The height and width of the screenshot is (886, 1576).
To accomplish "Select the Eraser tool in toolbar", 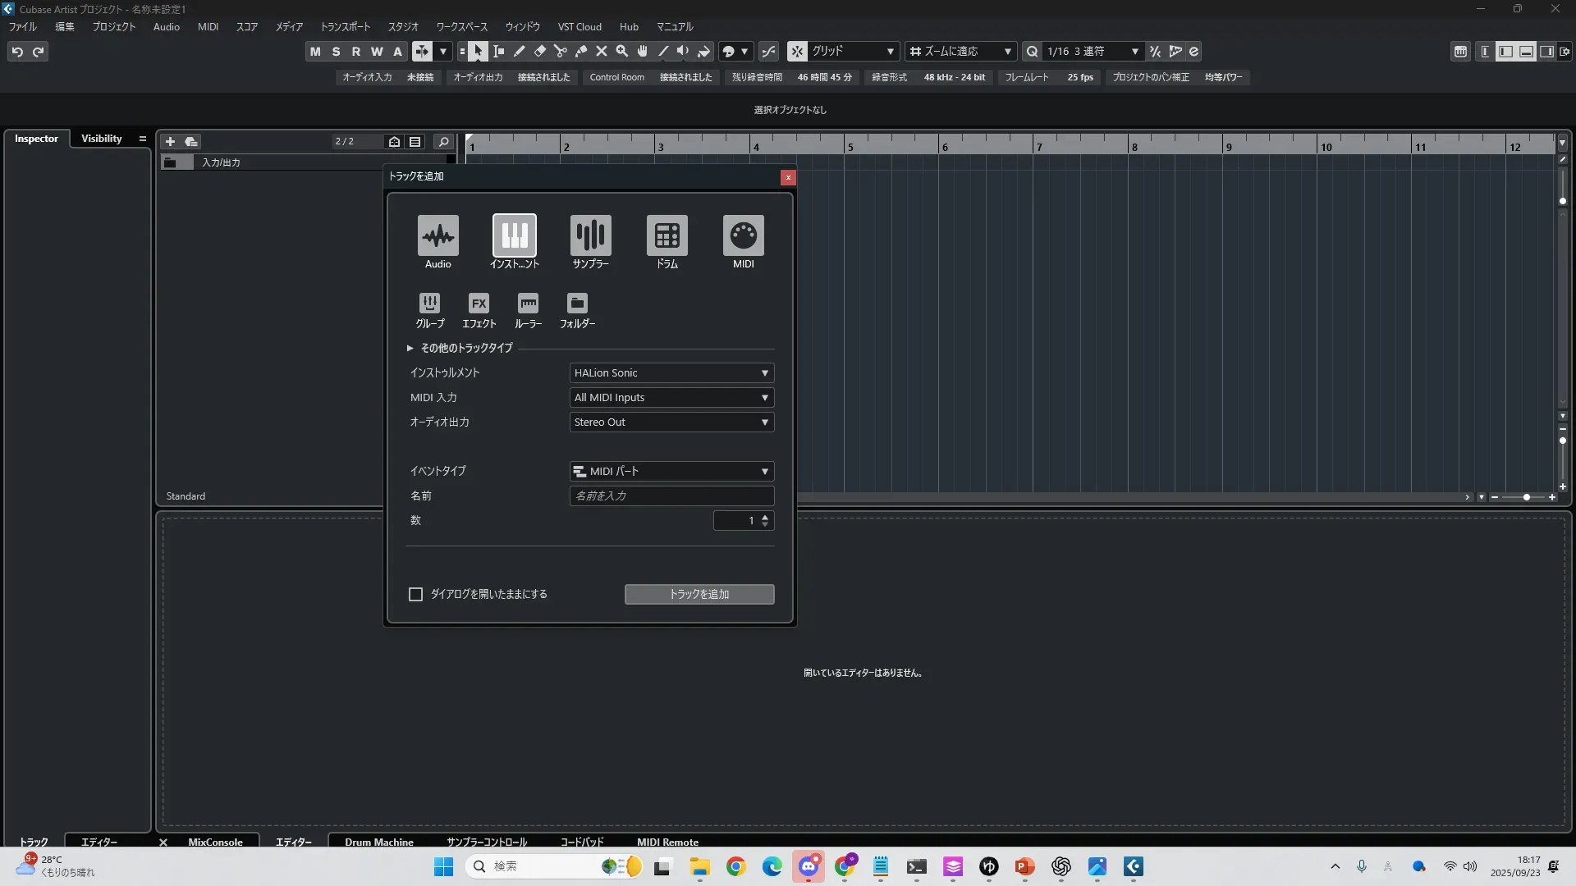I will [x=539, y=52].
